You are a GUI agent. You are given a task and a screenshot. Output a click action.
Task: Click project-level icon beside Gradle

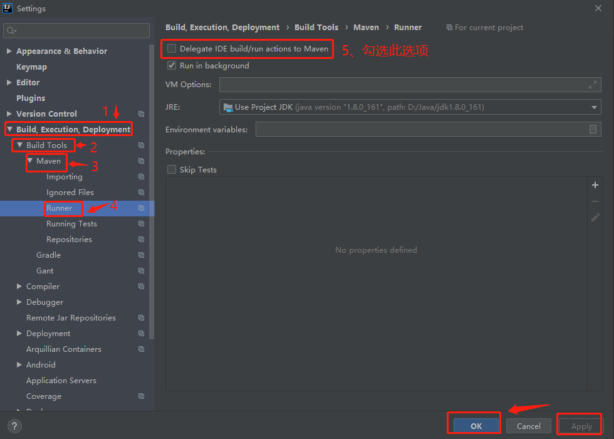pos(142,255)
